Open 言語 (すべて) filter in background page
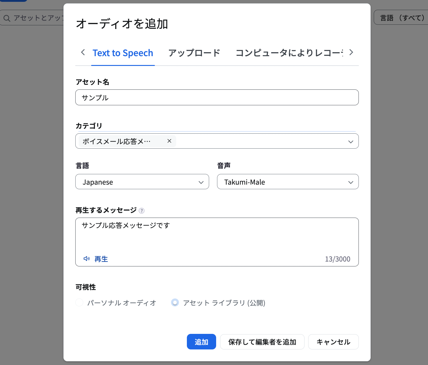Image resolution: width=428 pixels, height=365 pixels. [401, 18]
